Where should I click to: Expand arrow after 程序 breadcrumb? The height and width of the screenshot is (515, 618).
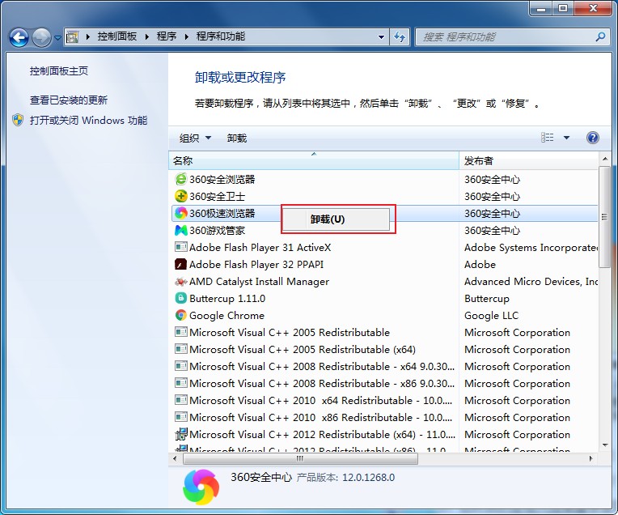click(x=186, y=37)
